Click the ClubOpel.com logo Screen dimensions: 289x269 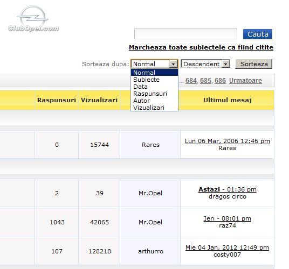(x=33, y=19)
